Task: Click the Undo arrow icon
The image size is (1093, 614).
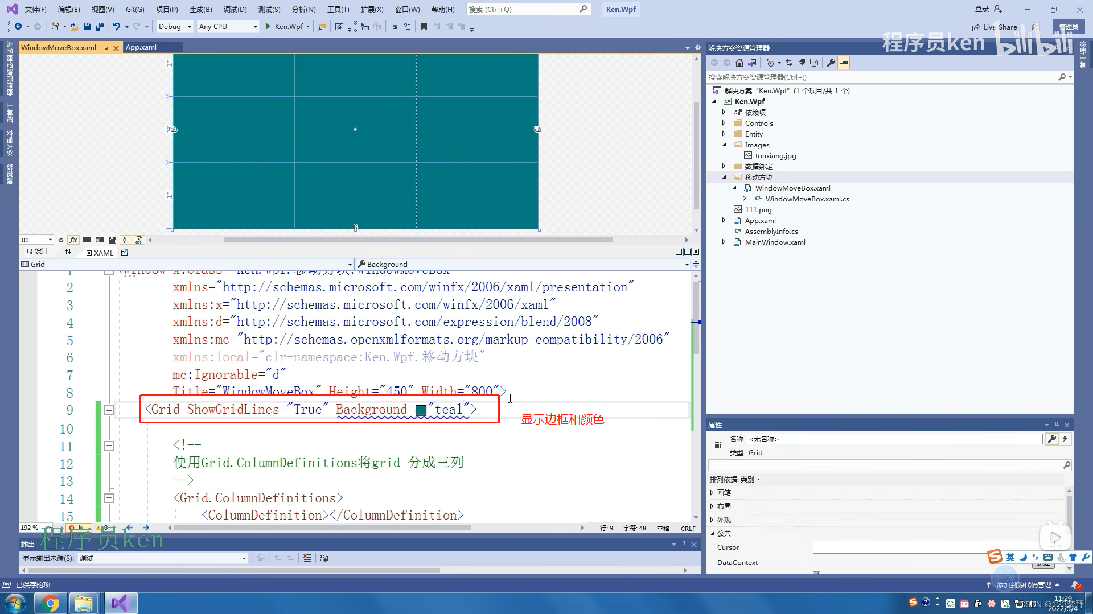Action: click(x=116, y=27)
